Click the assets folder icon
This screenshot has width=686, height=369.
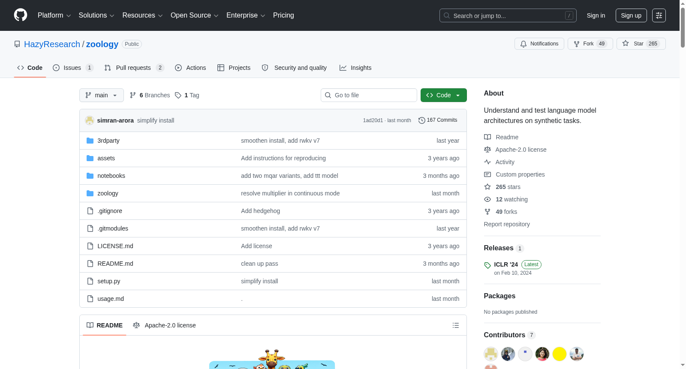tap(90, 158)
